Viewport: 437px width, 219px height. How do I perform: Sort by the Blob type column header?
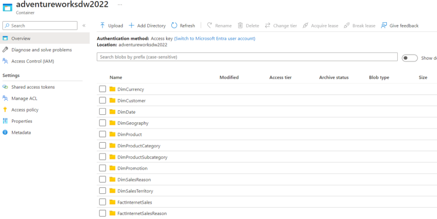click(379, 77)
